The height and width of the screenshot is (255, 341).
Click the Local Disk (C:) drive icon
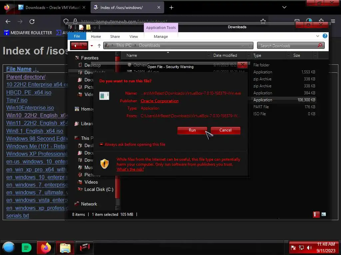80,189
